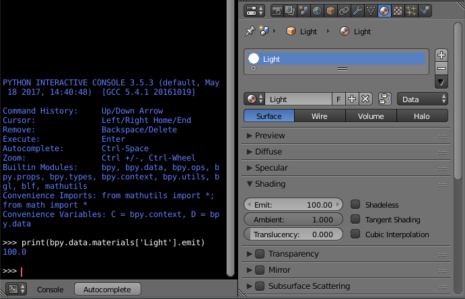Create new material with plus button
The height and width of the screenshot is (299, 465).
[352, 99]
